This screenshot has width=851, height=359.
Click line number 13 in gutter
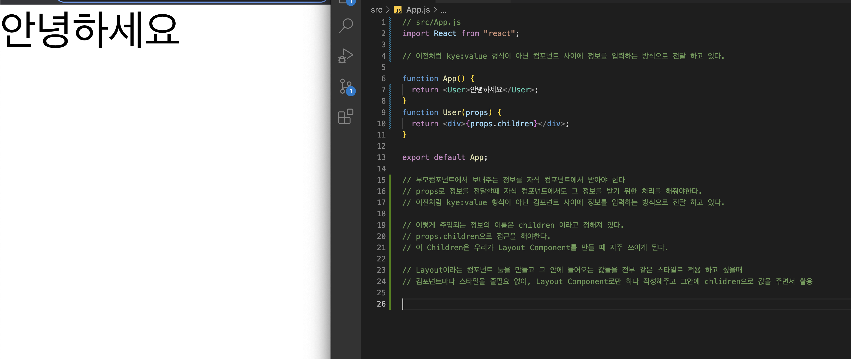click(x=381, y=157)
